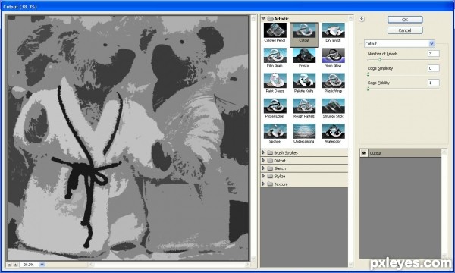Expand the Sketch filter category
The width and height of the screenshot is (455, 273).
263,168
